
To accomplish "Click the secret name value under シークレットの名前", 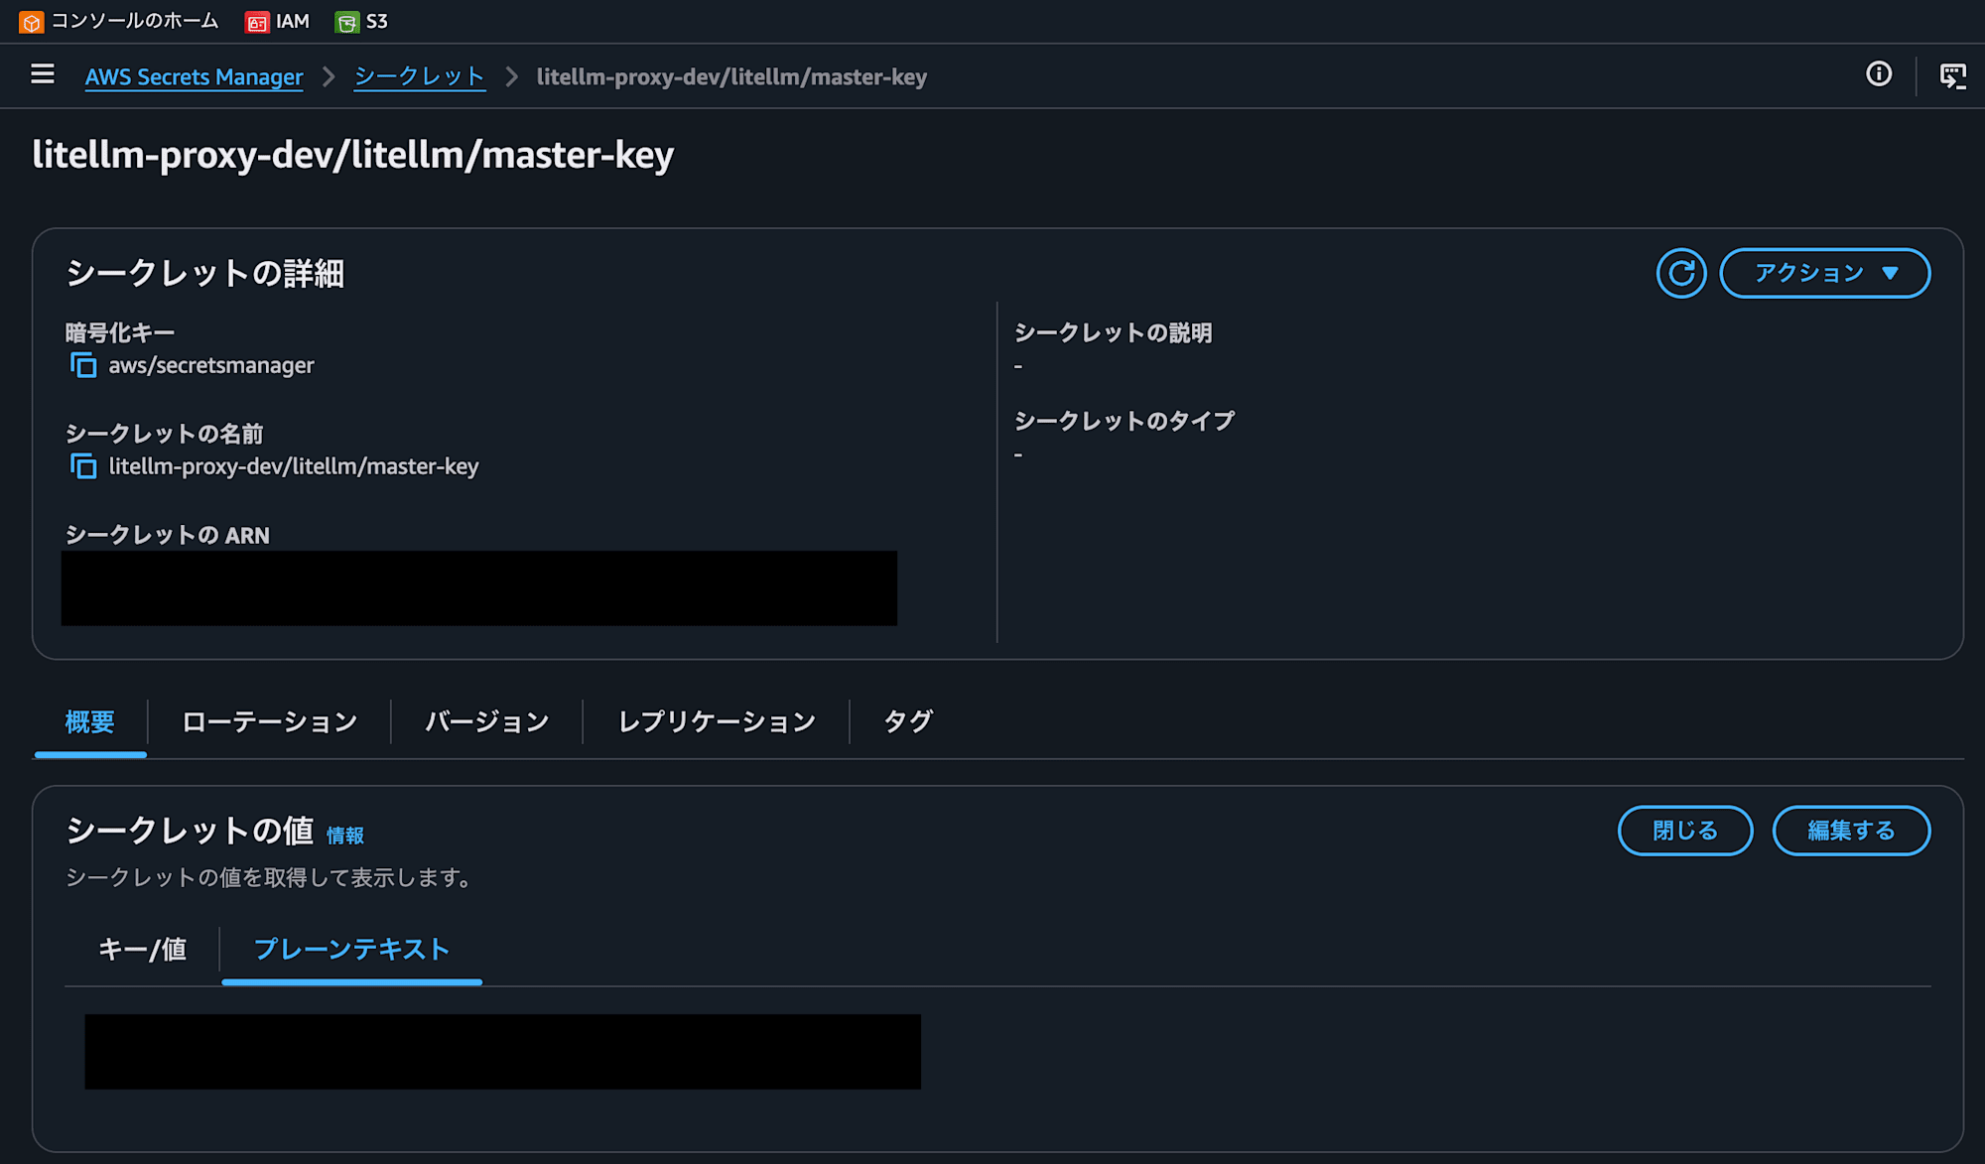I will [294, 466].
